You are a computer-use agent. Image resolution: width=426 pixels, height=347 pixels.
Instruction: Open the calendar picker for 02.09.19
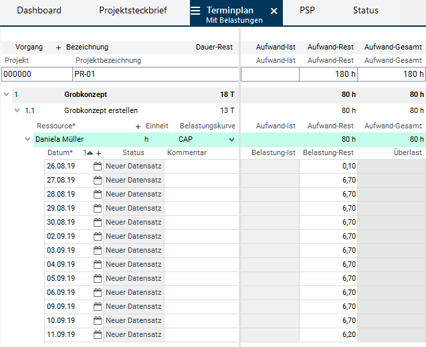[98, 236]
